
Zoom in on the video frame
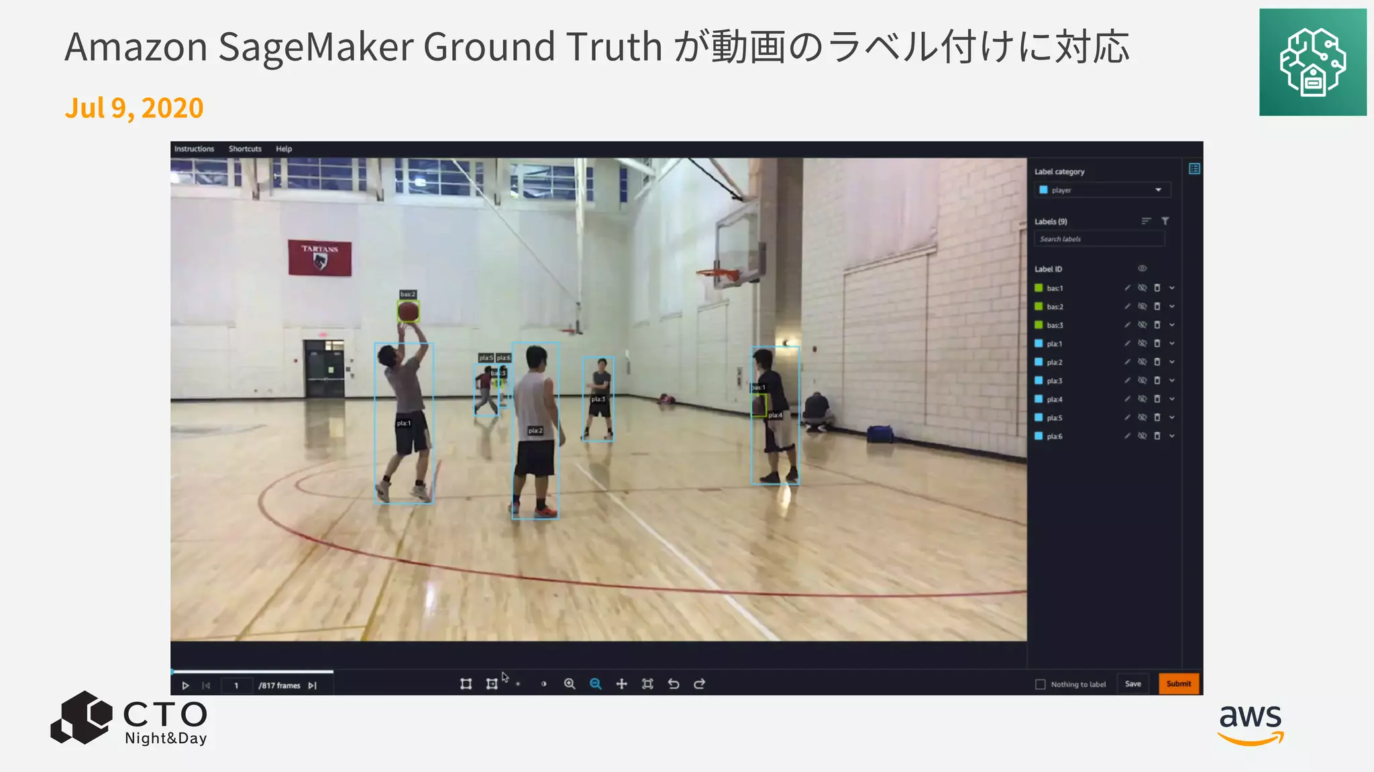tap(570, 684)
